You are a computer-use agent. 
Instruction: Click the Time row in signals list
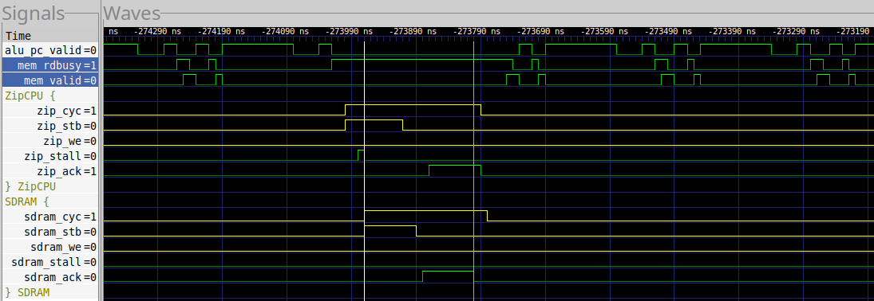coord(51,36)
